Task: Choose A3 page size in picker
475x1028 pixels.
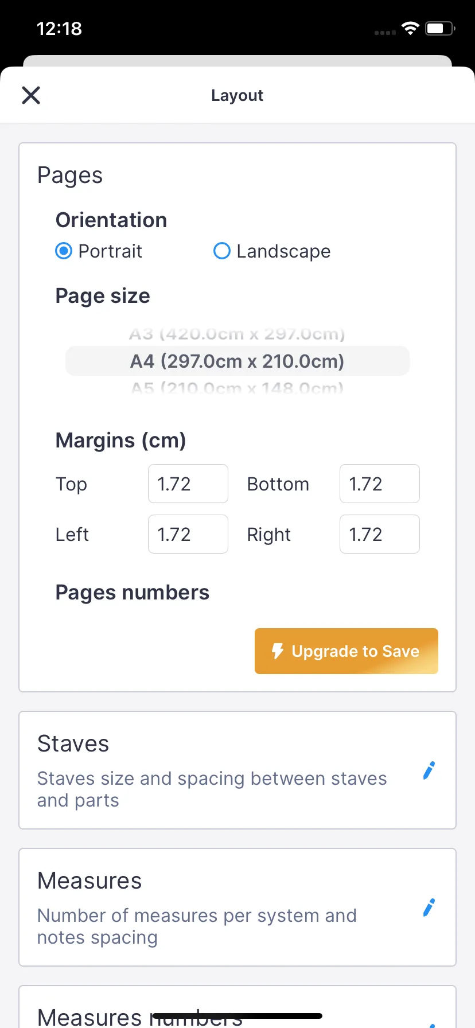Action: (237, 334)
